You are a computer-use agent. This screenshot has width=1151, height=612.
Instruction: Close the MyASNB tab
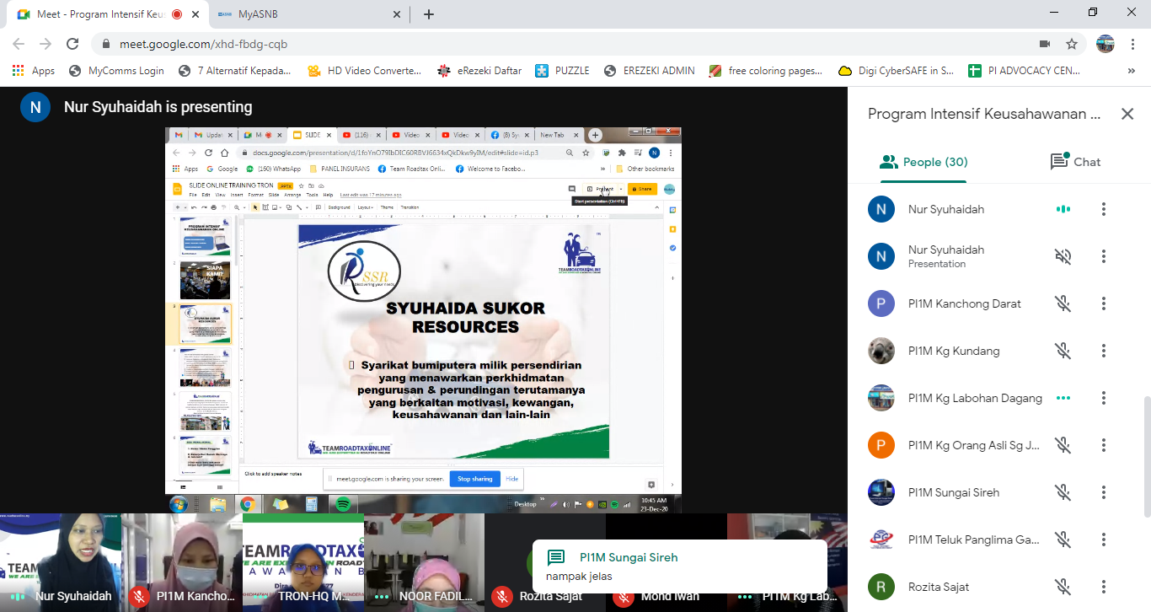[397, 14]
